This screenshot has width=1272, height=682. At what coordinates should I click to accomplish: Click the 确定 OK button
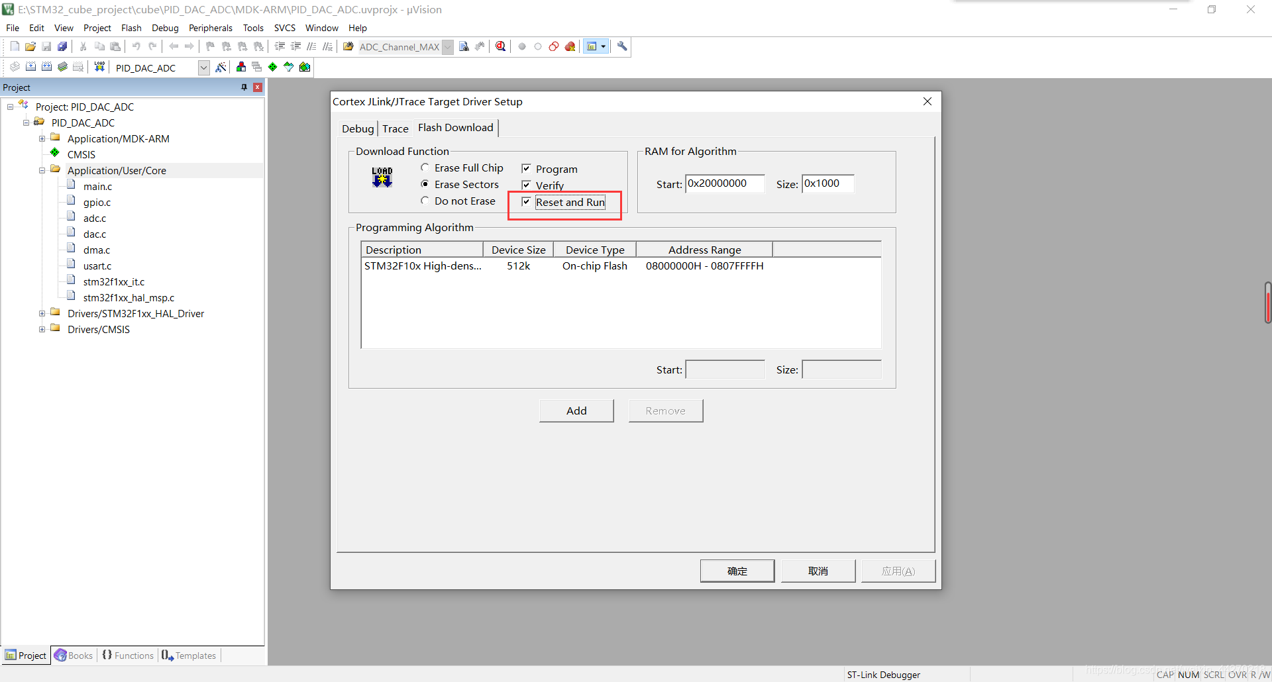pos(737,571)
